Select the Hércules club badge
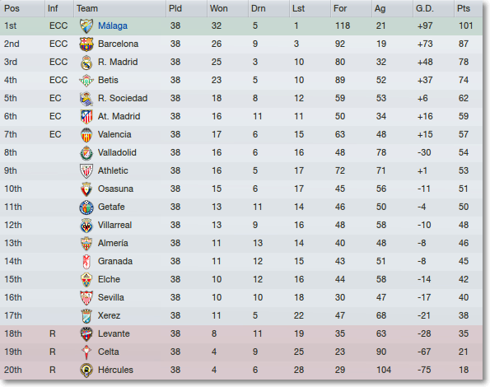Screen dimensions: 490x387 86,371
